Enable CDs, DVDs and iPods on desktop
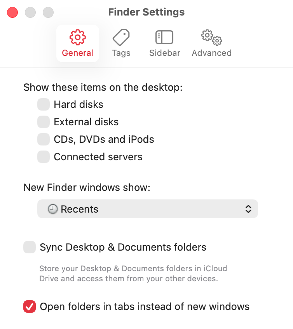This screenshot has height=329, width=293. (44, 139)
